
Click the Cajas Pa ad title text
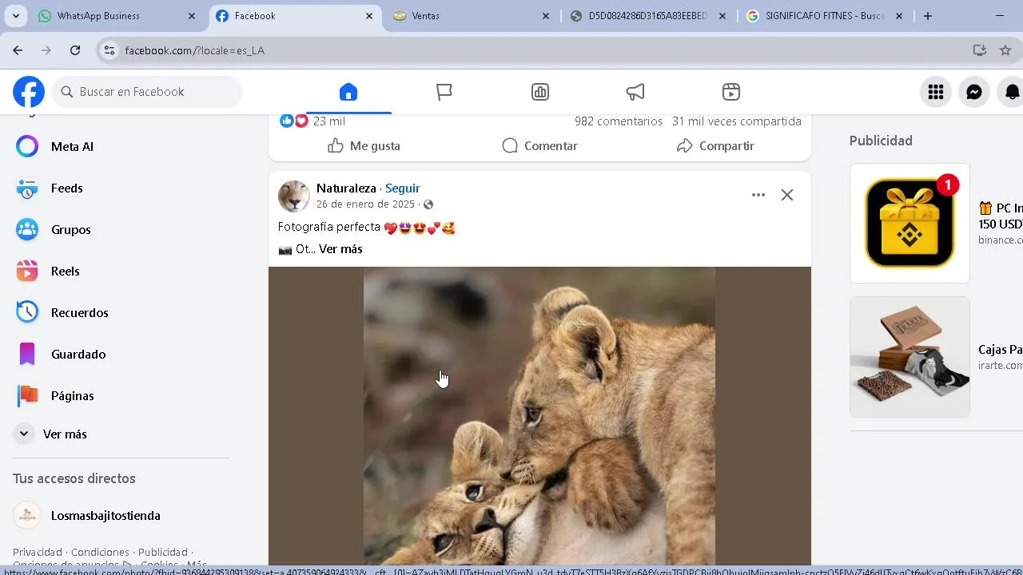[1001, 350]
